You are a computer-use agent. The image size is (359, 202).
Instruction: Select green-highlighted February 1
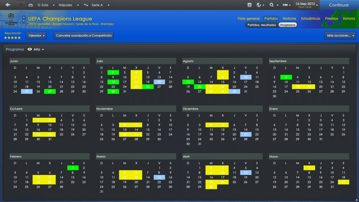click(x=73, y=168)
